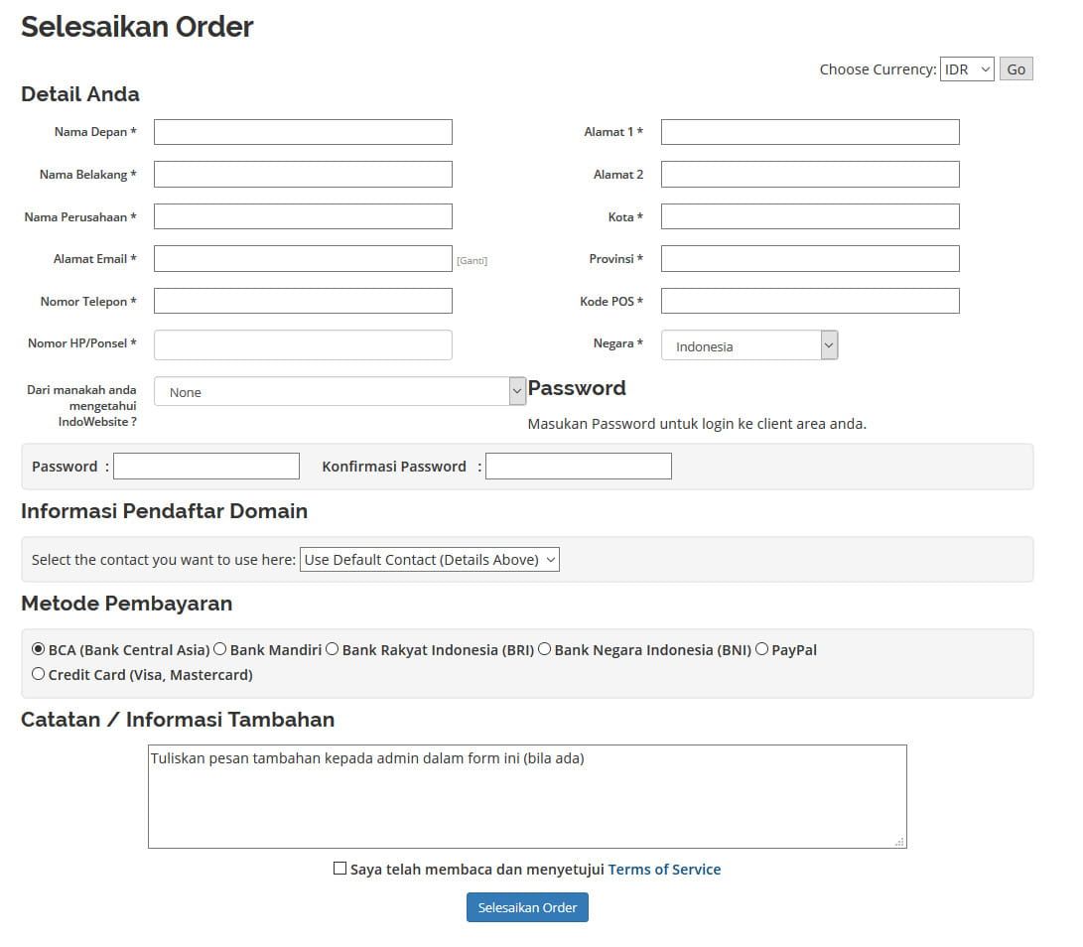Select the BCA (Bank Central Asia) payment option
This screenshot has height=947, width=1083.
pyautogui.click(x=39, y=649)
